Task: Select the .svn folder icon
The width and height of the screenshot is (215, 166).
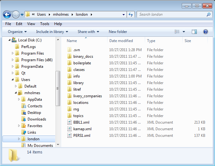Action: (x=69, y=50)
